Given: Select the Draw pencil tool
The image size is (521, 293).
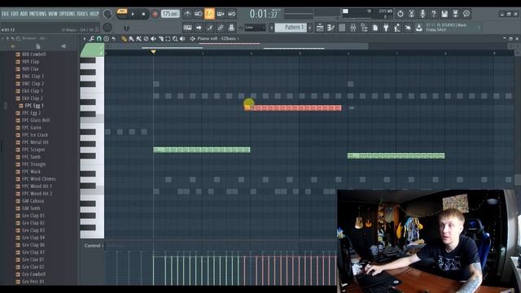Looking at the screenshot, I should click(x=124, y=39).
